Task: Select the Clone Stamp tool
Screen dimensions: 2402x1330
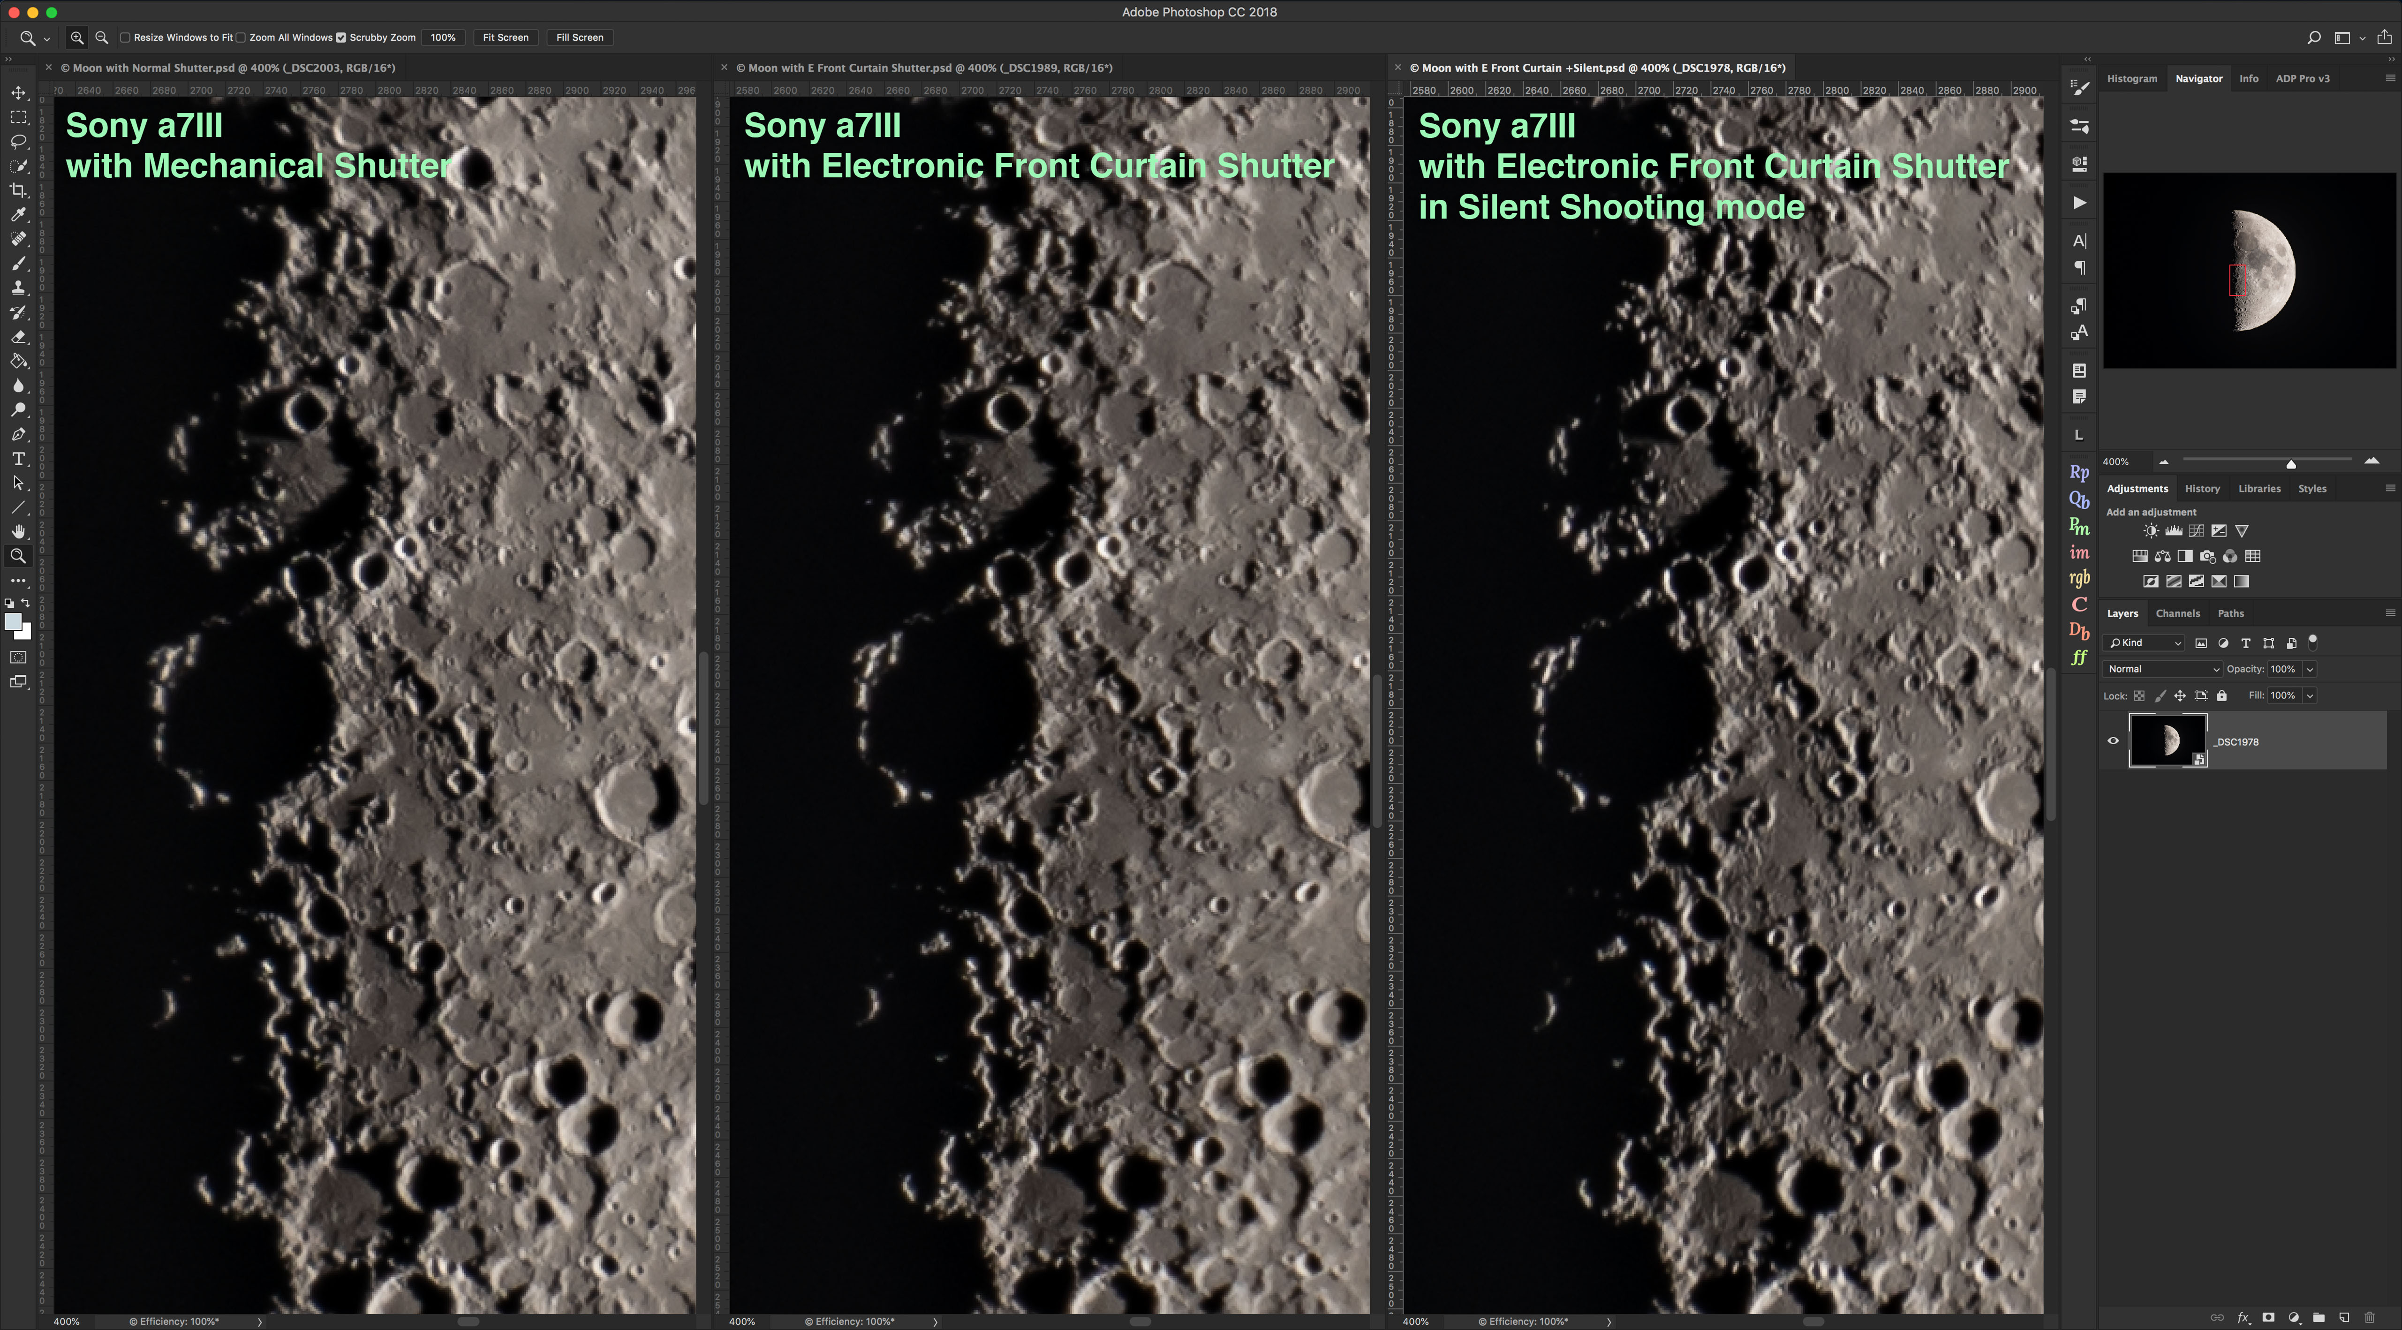Action: 18,288
